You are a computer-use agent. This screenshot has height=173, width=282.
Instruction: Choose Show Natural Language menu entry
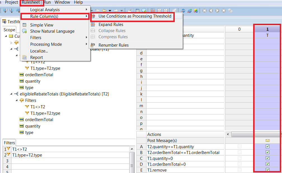coord(52,31)
